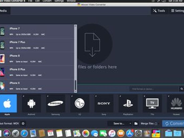Open the output folder icon
Screen dimensions: 184x138
pyautogui.click(x=136, y=123)
